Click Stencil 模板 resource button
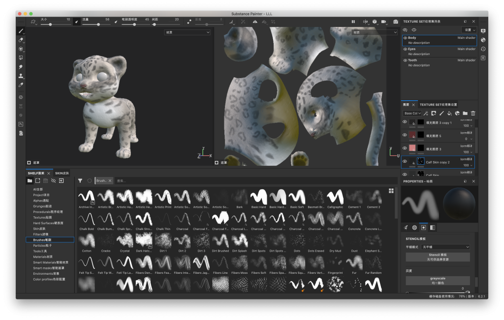Viewport: 504px width, 320px height. click(438, 257)
